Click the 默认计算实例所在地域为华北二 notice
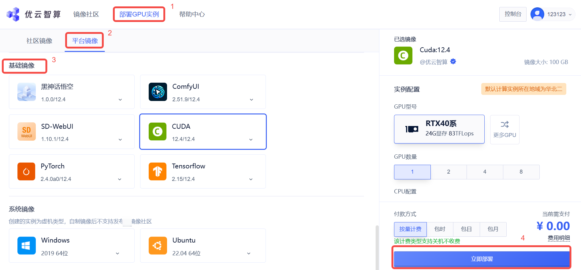Image resolution: width=581 pixels, height=270 pixels. click(523, 89)
